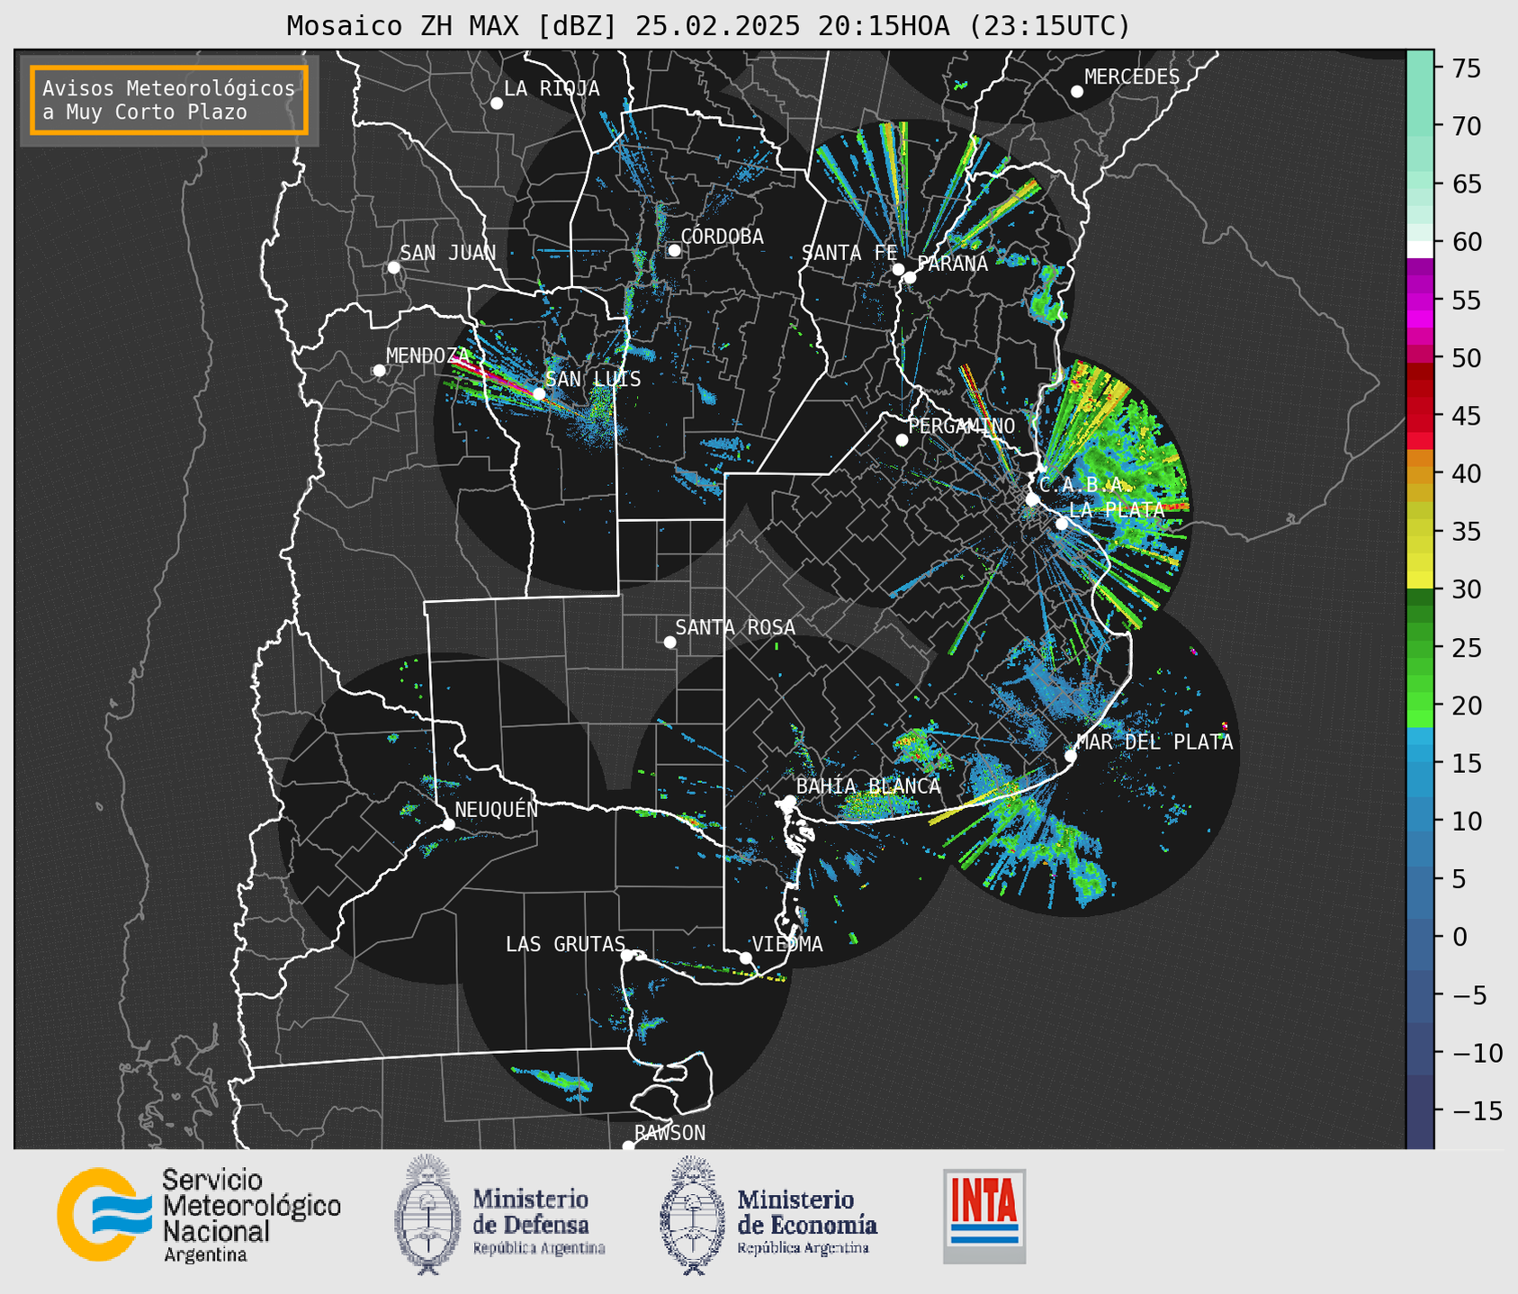Screen dimensions: 1518x1294
Task: Click the 75 label on the color scale
Action: tap(1466, 68)
